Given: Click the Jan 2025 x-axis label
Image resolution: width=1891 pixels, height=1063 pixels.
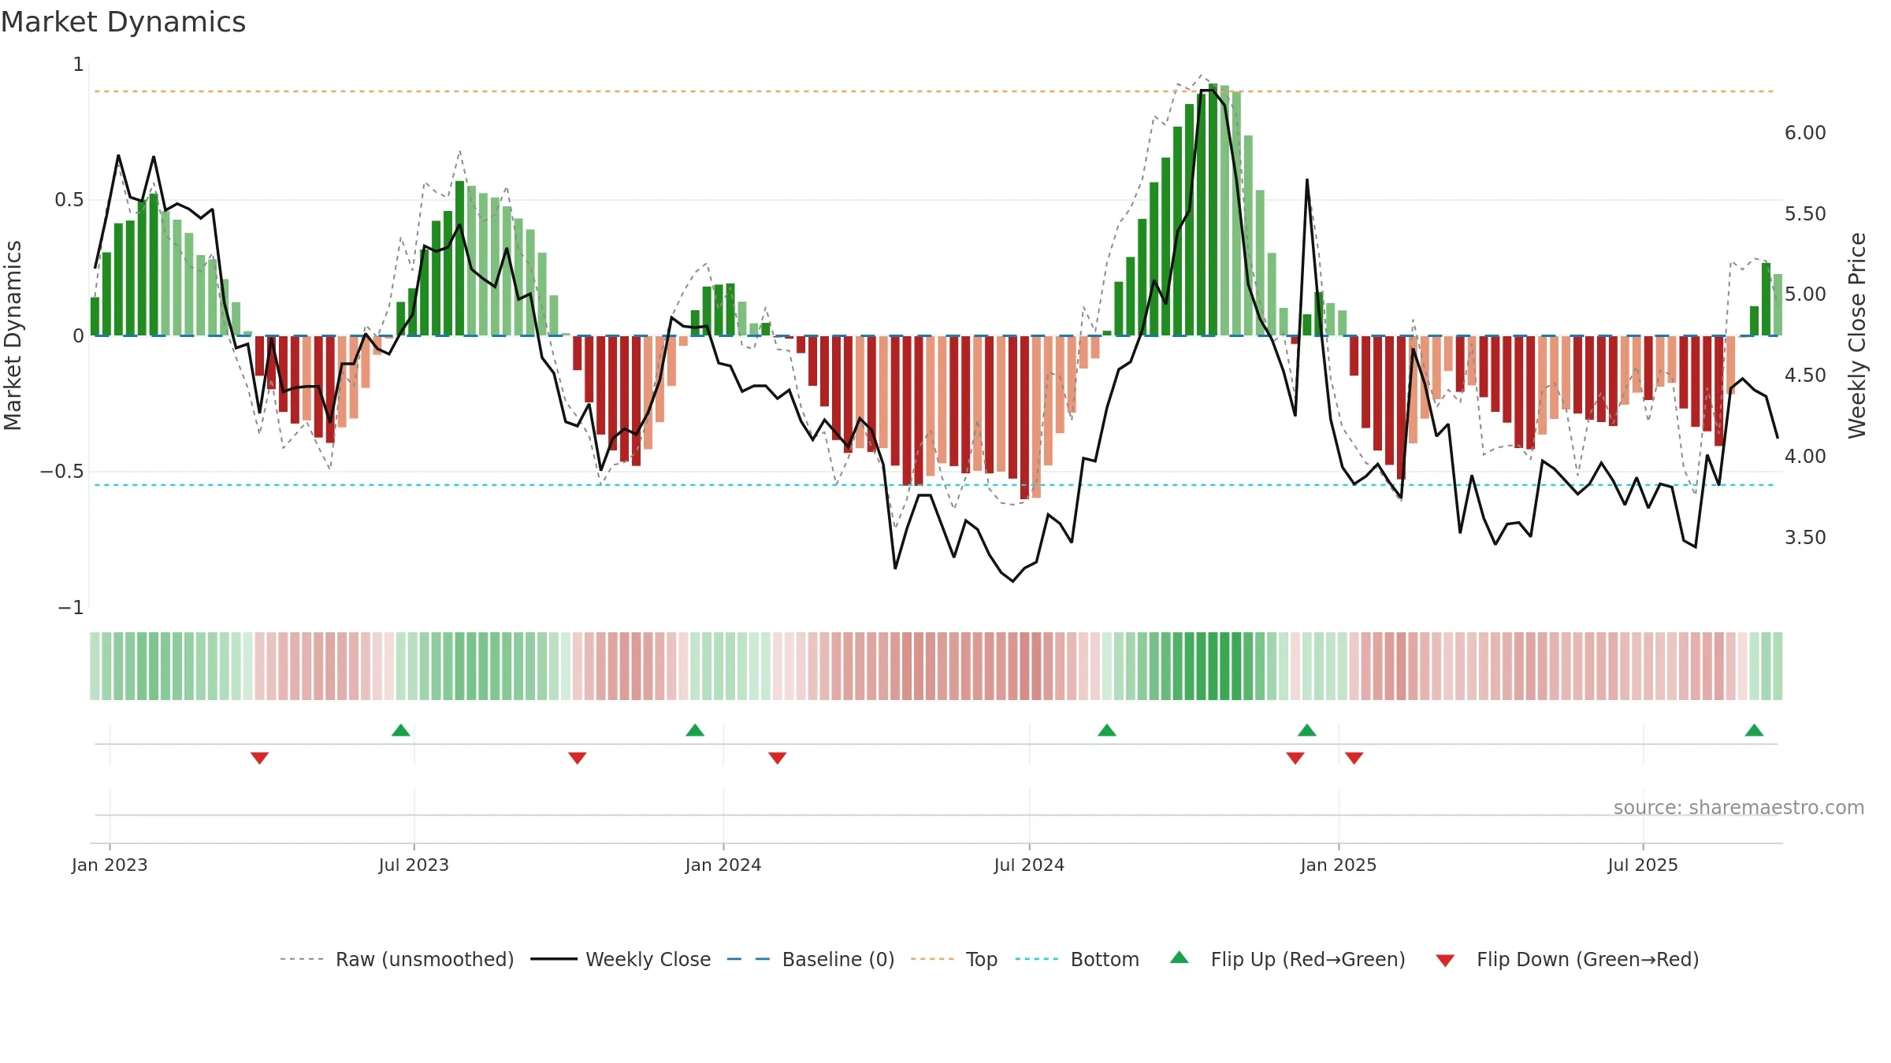Looking at the screenshot, I should (1339, 865).
